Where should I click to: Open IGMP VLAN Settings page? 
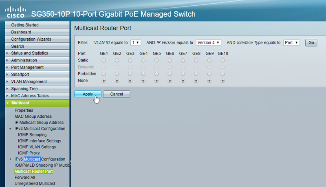(x=37, y=147)
